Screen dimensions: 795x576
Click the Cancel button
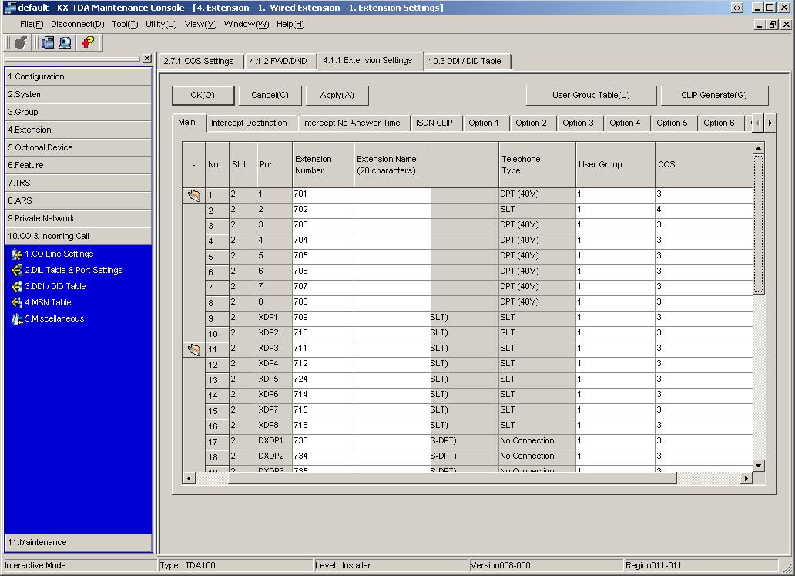click(x=270, y=96)
